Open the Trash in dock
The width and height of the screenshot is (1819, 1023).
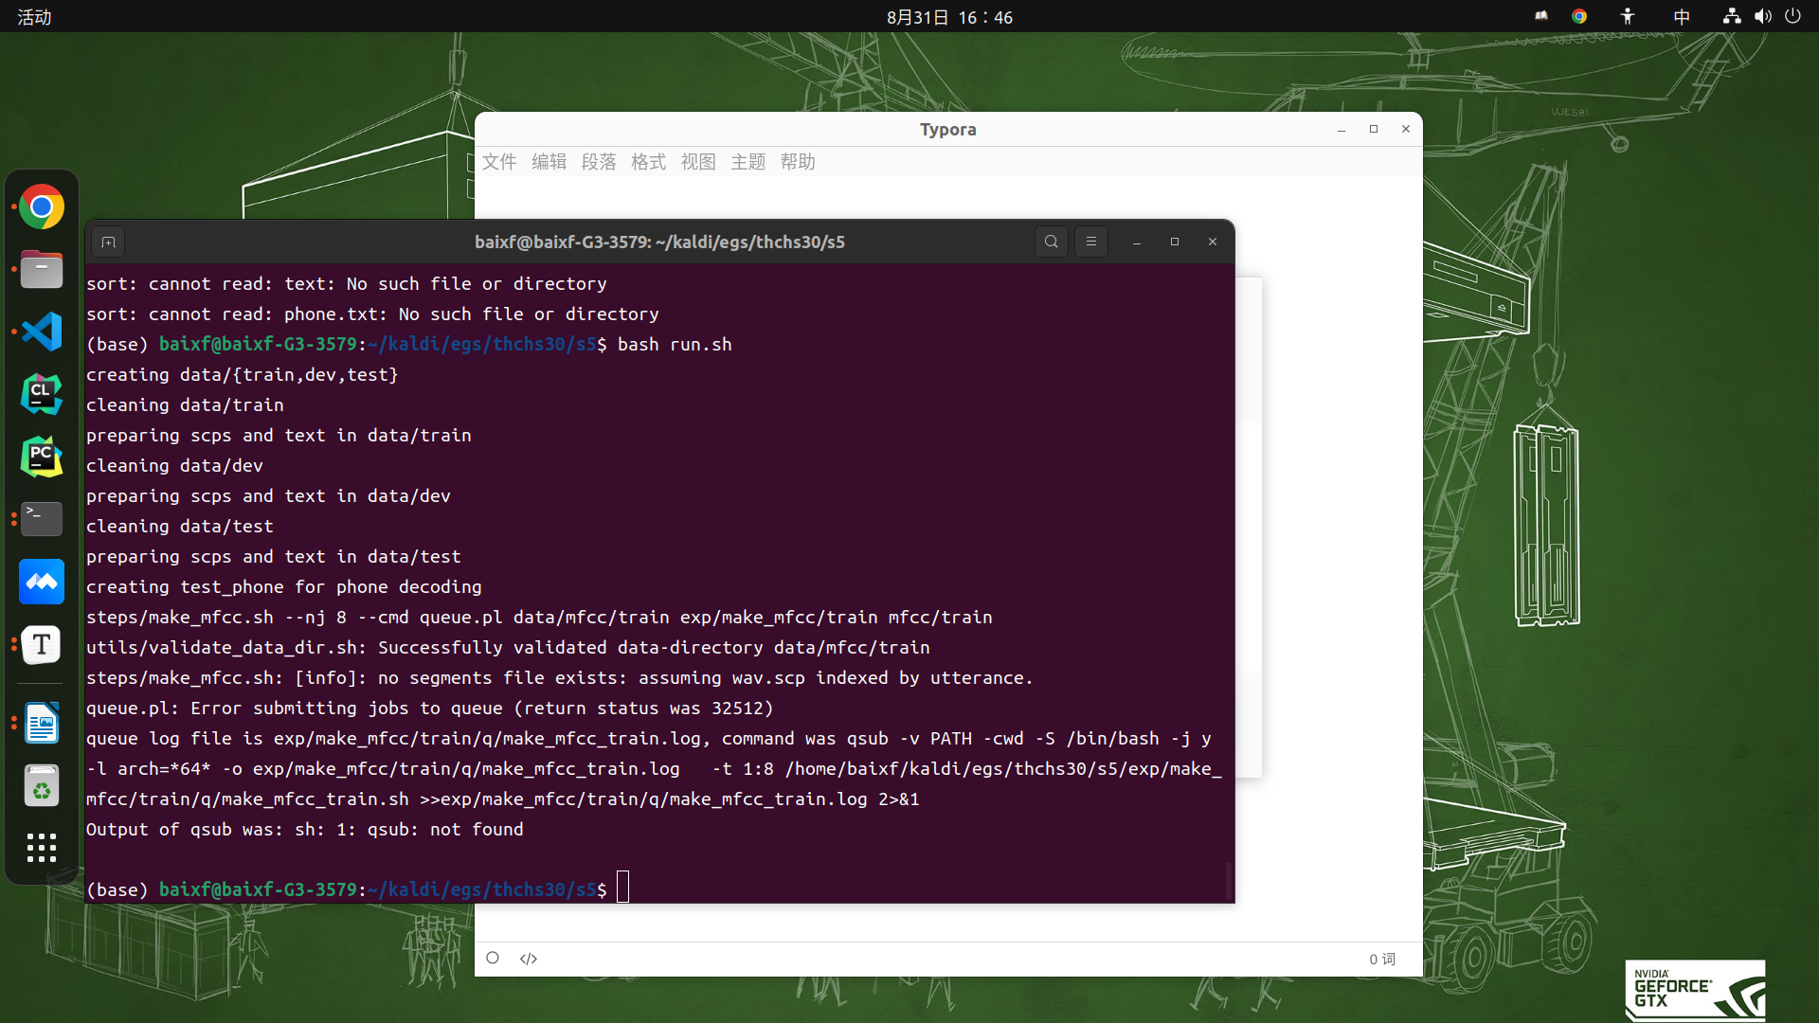click(42, 786)
